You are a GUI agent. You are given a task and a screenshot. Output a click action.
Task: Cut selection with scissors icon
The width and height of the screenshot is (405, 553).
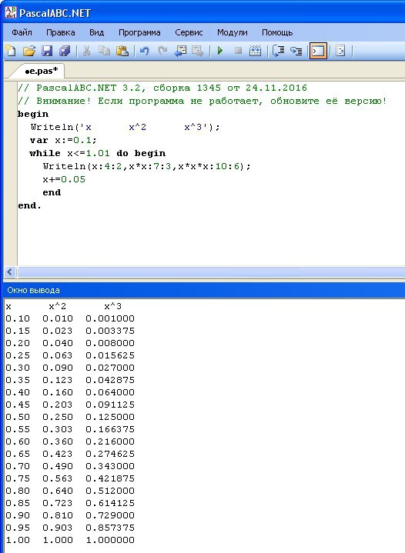(86, 51)
